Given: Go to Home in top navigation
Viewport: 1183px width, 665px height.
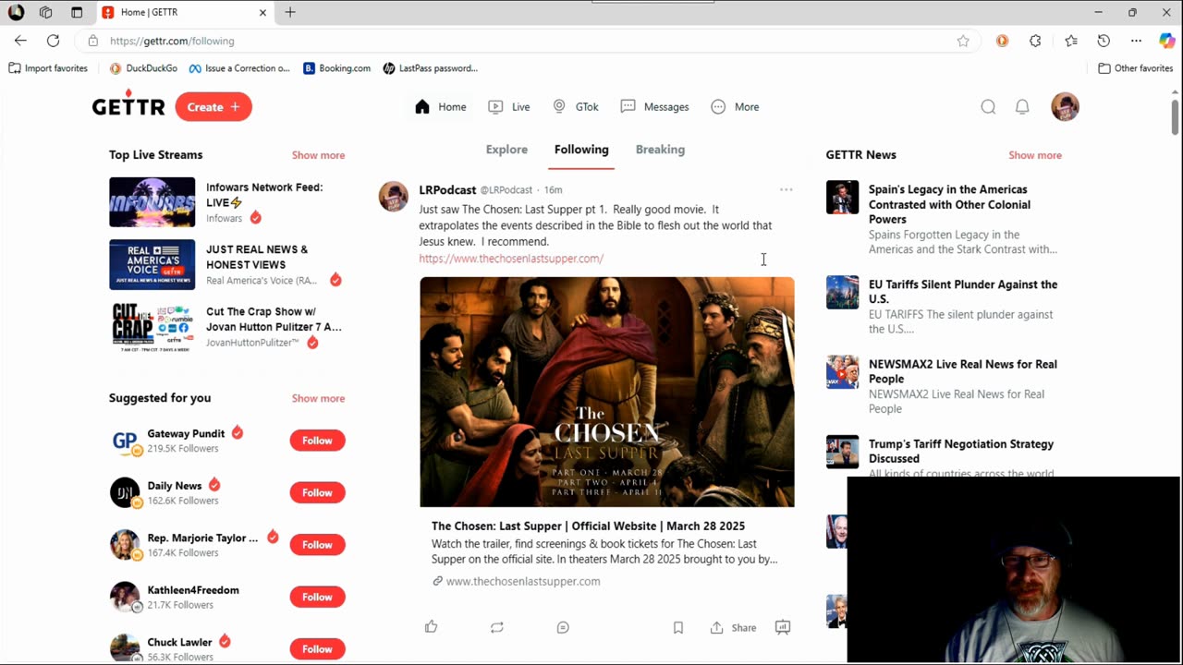Looking at the screenshot, I should (x=441, y=107).
